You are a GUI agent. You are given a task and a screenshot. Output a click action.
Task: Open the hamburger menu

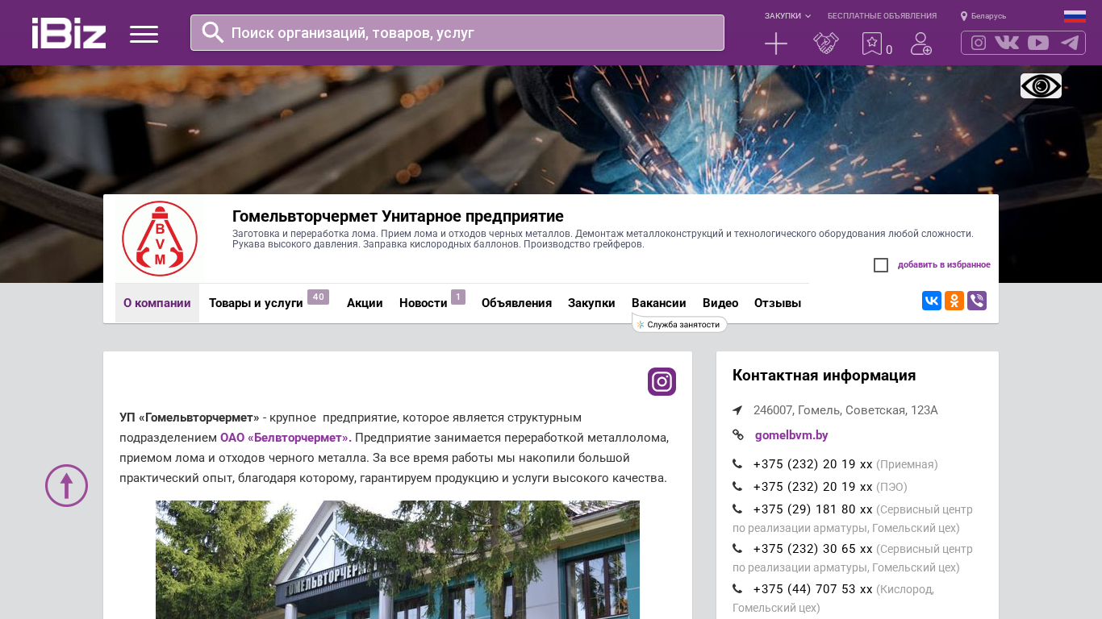[x=144, y=34]
